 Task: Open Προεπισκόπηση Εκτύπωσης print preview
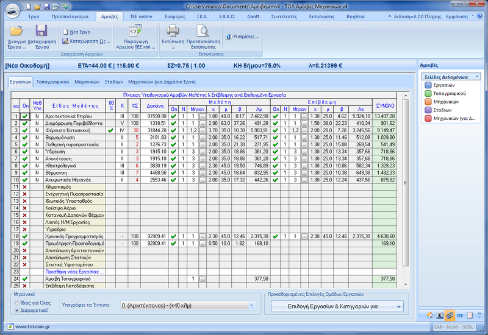click(x=201, y=31)
